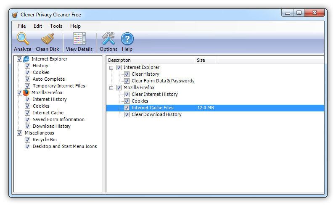The height and width of the screenshot is (206, 336).
Task: Click the Analyze magnifying glass icon
Action: click(x=23, y=39)
